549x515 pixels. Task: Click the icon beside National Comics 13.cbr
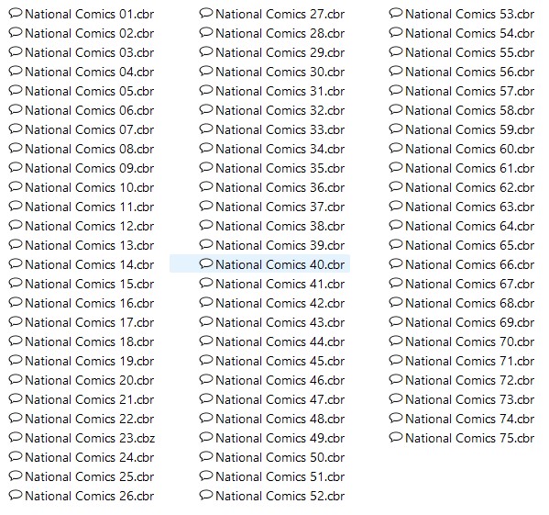pyautogui.click(x=16, y=245)
